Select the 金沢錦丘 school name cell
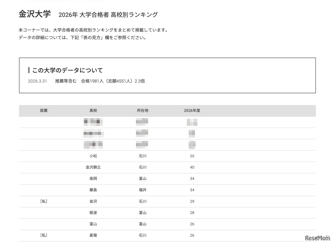This screenshot has width=334, height=244. tap(93, 167)
